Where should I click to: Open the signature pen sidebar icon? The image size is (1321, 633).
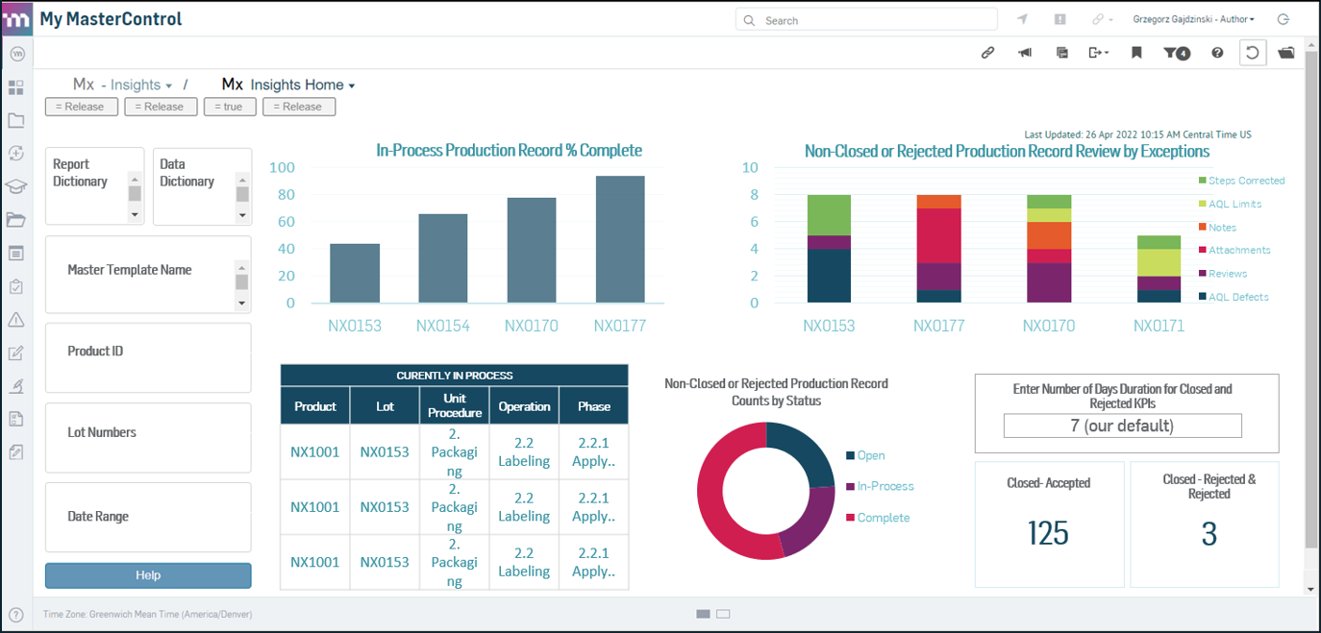[x=16, y=386]
